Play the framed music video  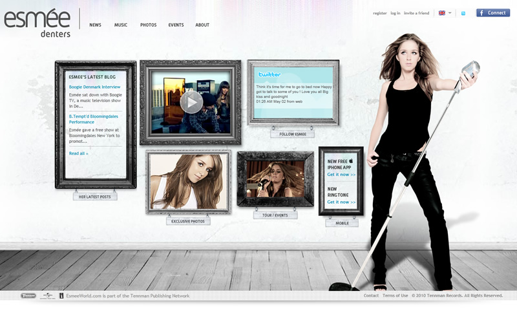191,102
